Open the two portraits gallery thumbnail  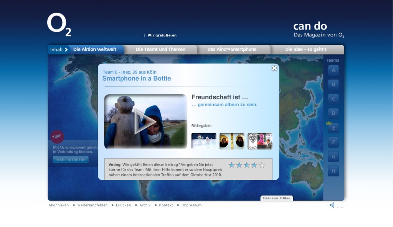(232, 141)
